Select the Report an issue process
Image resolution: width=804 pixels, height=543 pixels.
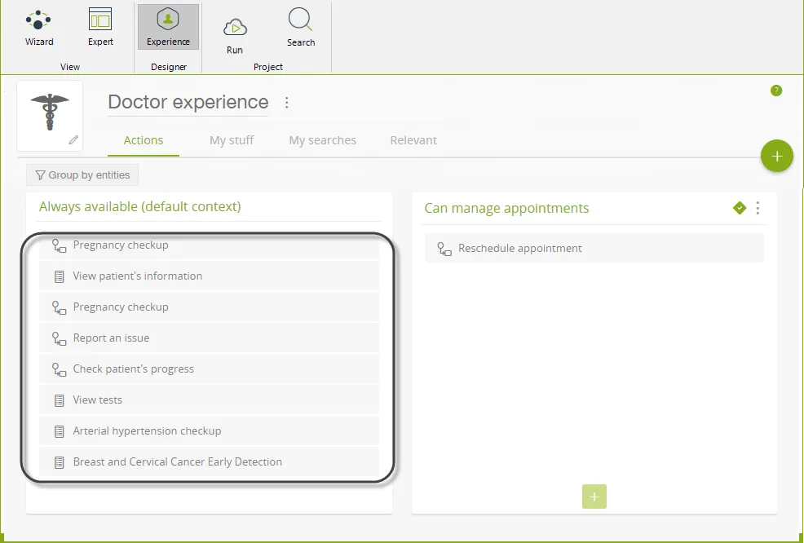tap(210, 338)
